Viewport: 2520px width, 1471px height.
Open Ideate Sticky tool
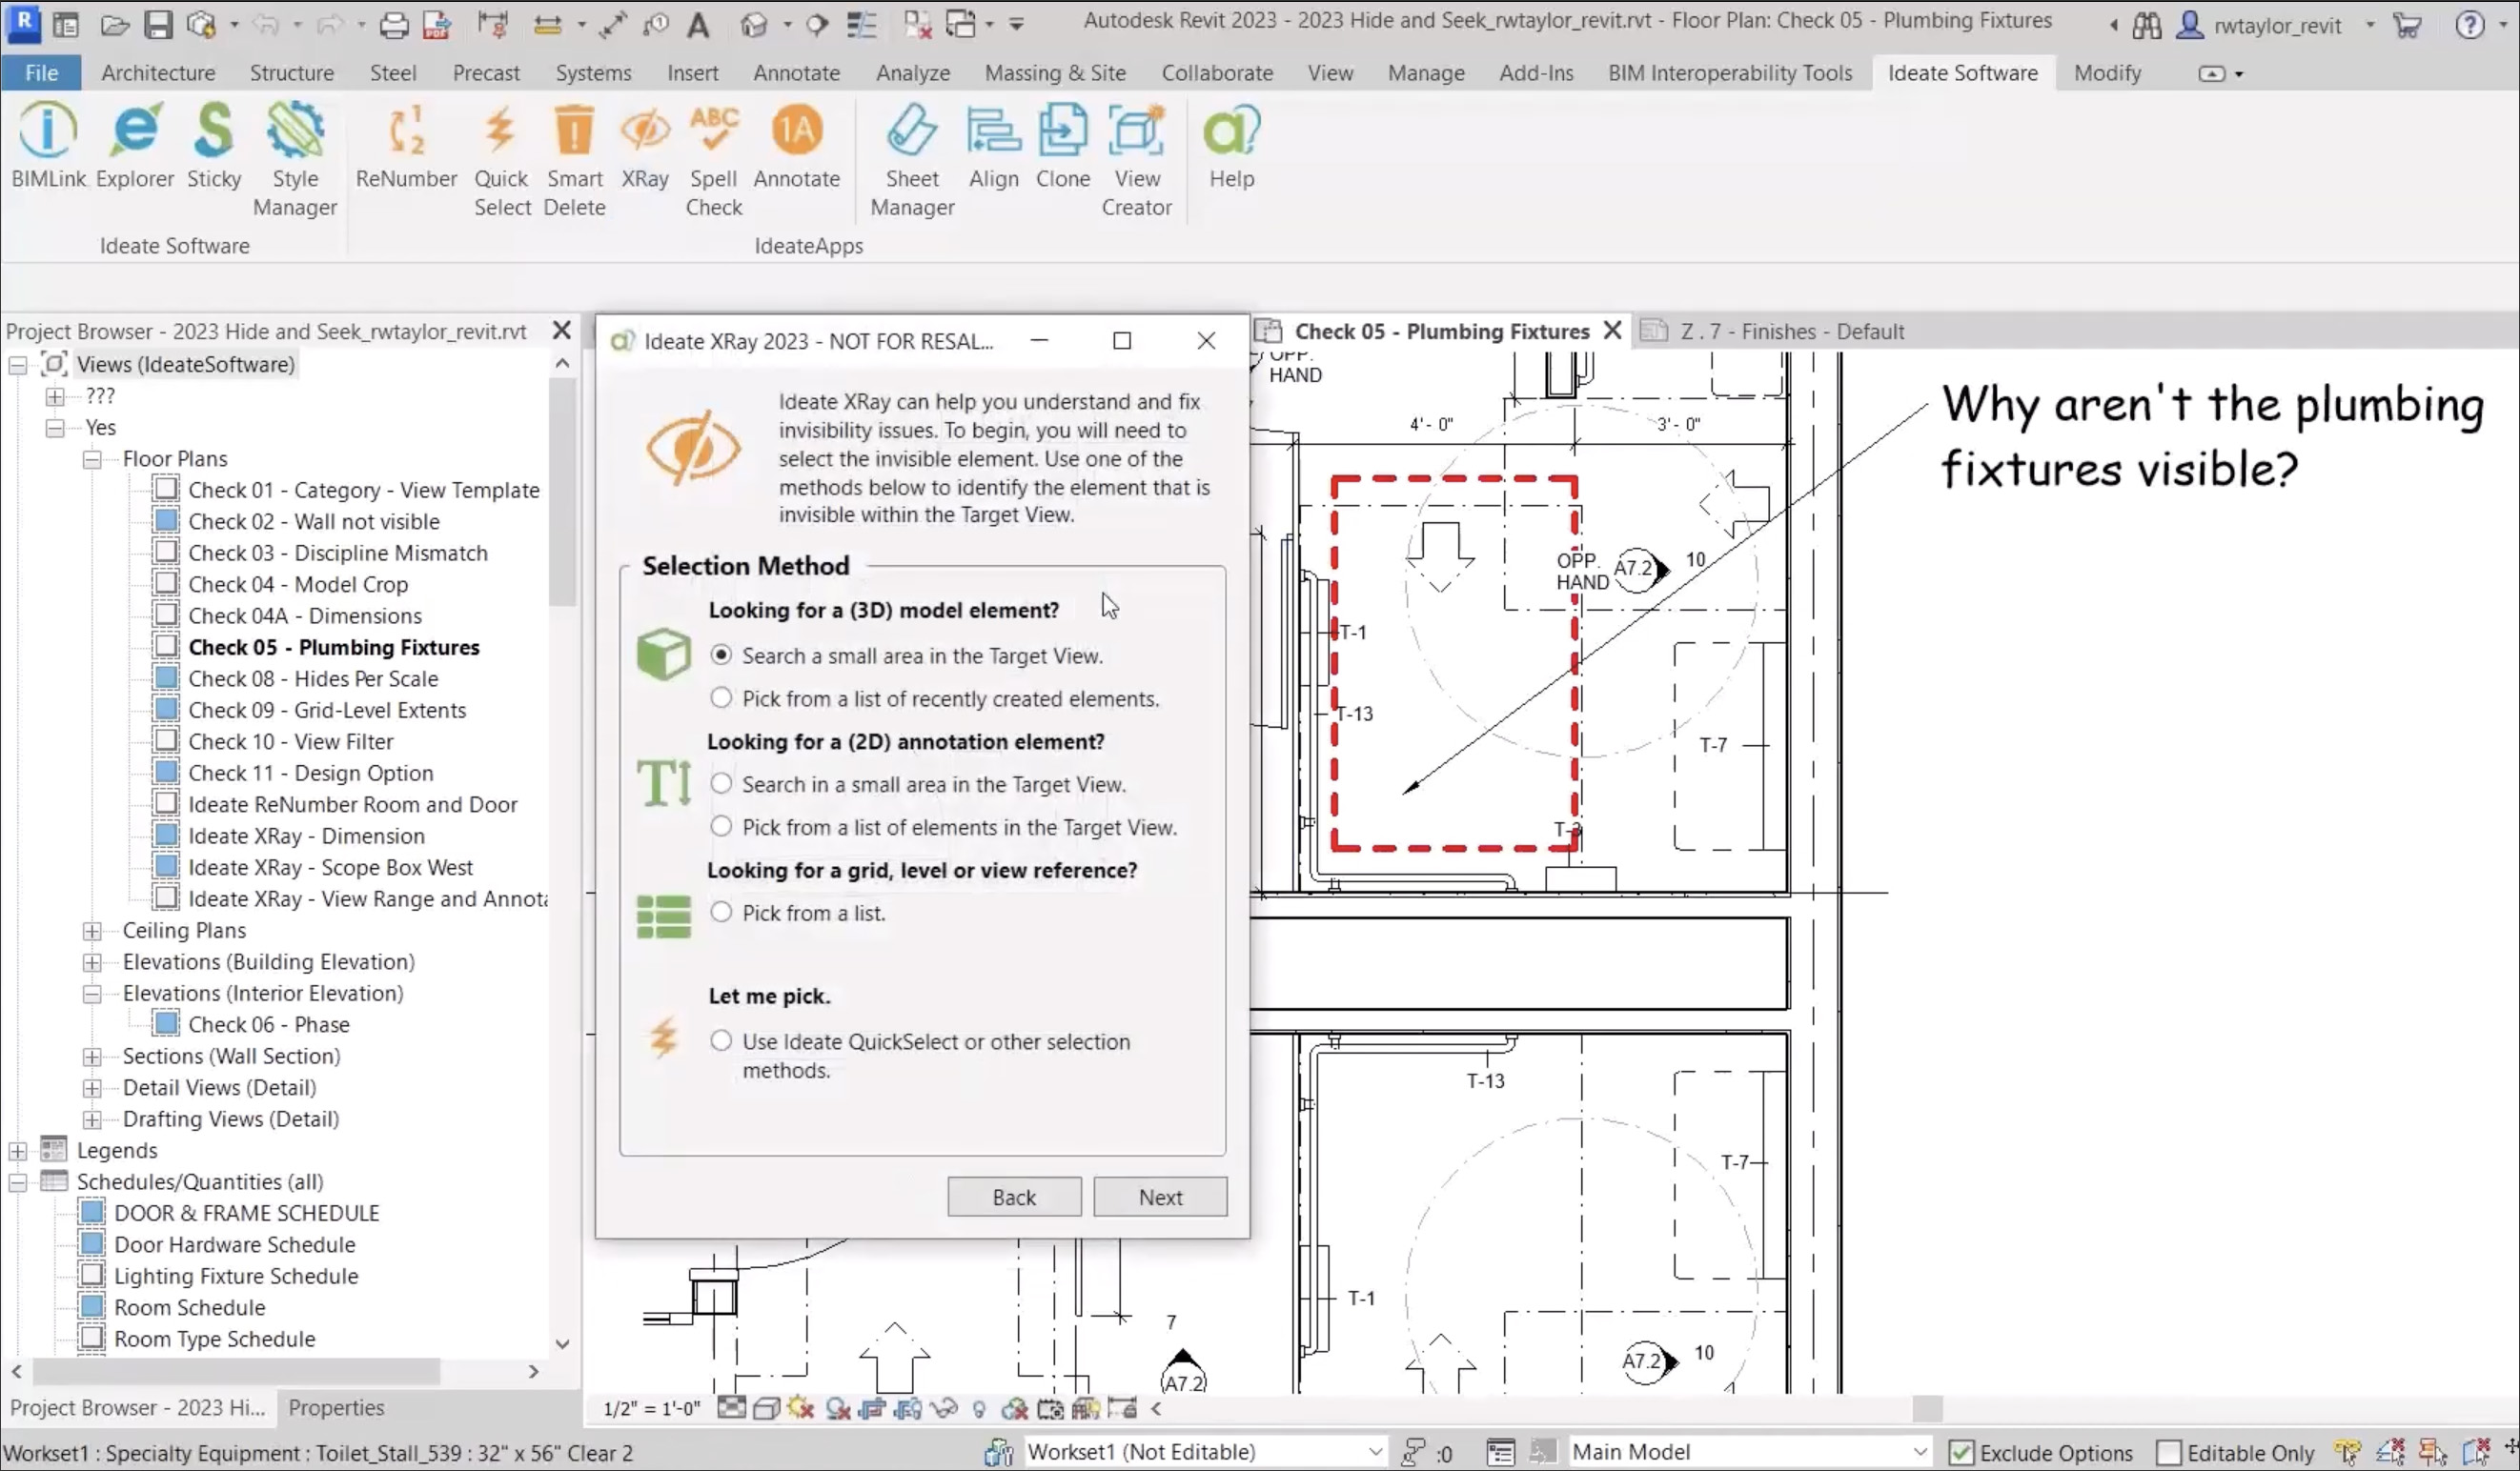coord(214,146)
